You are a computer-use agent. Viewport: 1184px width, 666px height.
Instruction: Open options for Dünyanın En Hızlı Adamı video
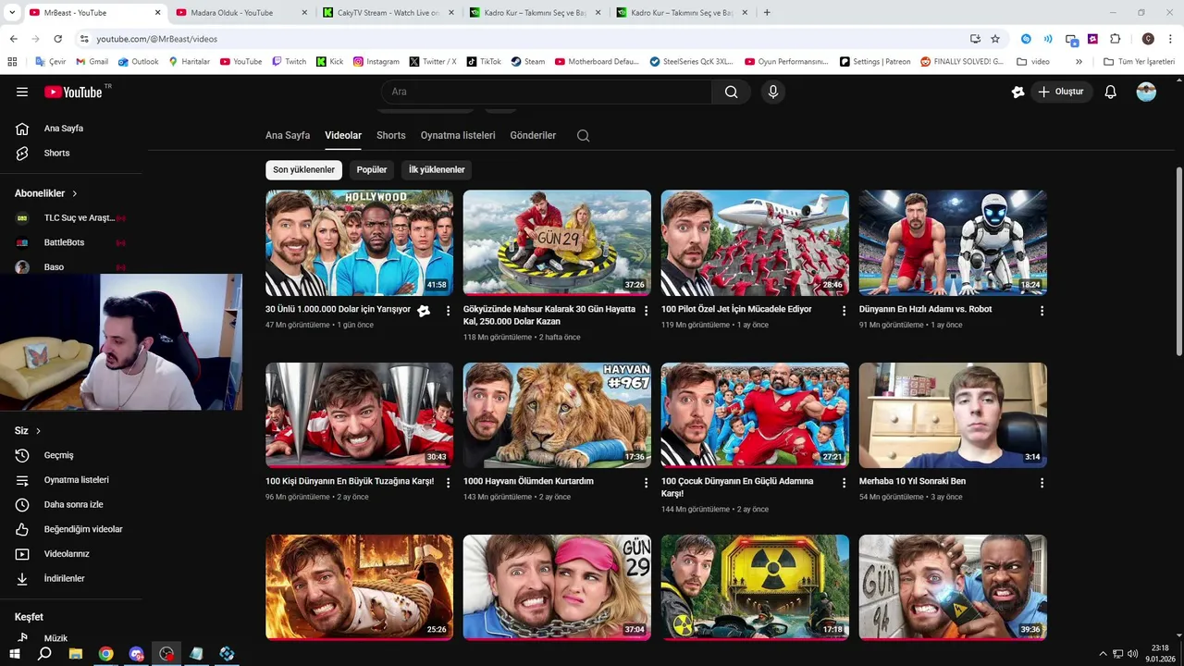coord(1042,311)
